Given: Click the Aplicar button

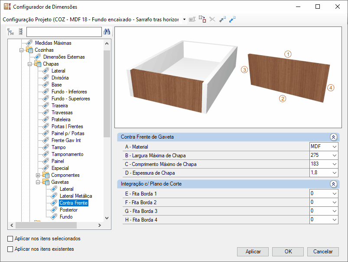Looking at the screenshot, I should click(x=253, y=252).
